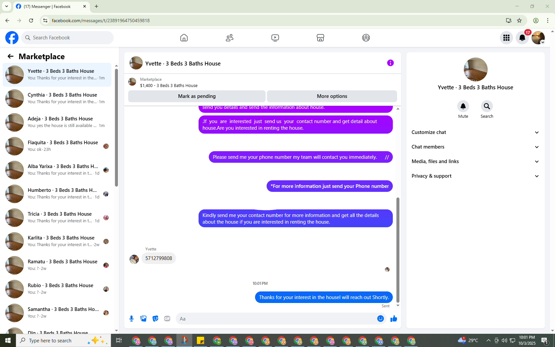555x347 pixels.
Task: Open the Adeja conversation
Action: (x=57, y=122)
